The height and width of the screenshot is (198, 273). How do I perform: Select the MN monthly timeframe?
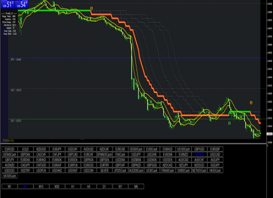point(136,187)
